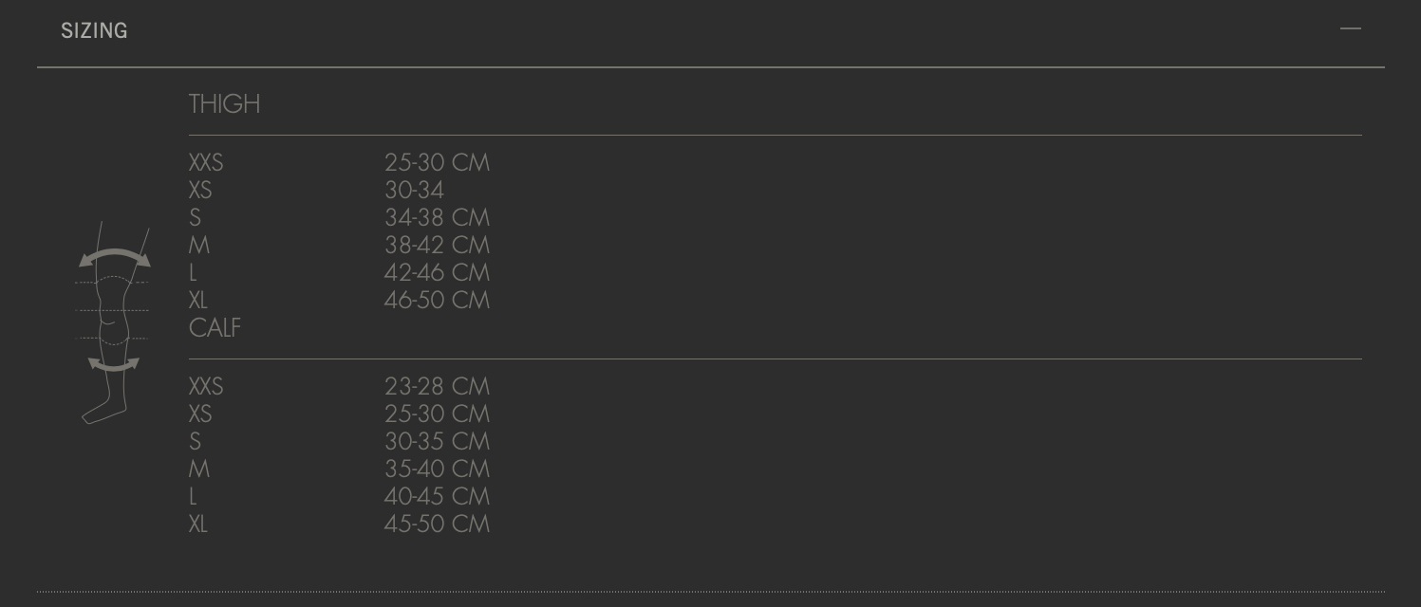Click the 35-40 CM calf measurement
The width and height of the screenshot is (1421, 607).
(x=437, y=469)
